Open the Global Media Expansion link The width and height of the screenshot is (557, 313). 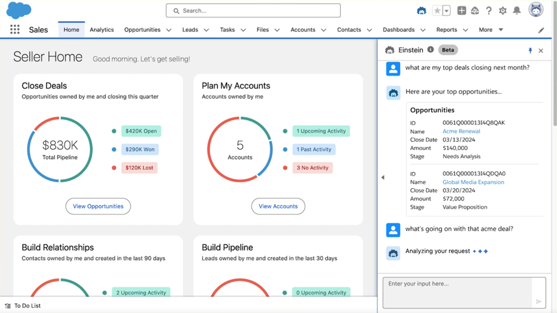pos(473,182)
